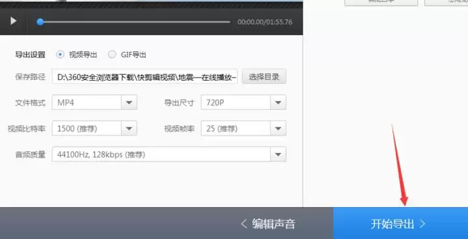The width and height of the screenshot is (468, 239).
Task: Click the 导出设置 label
Action: coord(30,55)
